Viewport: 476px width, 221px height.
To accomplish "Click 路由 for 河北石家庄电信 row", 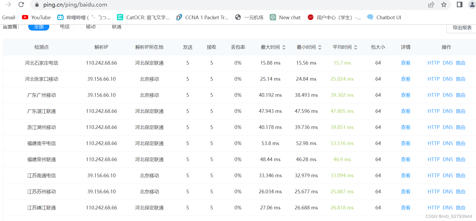I will tap(460, 63).
